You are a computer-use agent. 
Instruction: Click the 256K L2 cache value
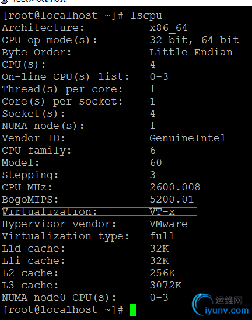point(162,273)
